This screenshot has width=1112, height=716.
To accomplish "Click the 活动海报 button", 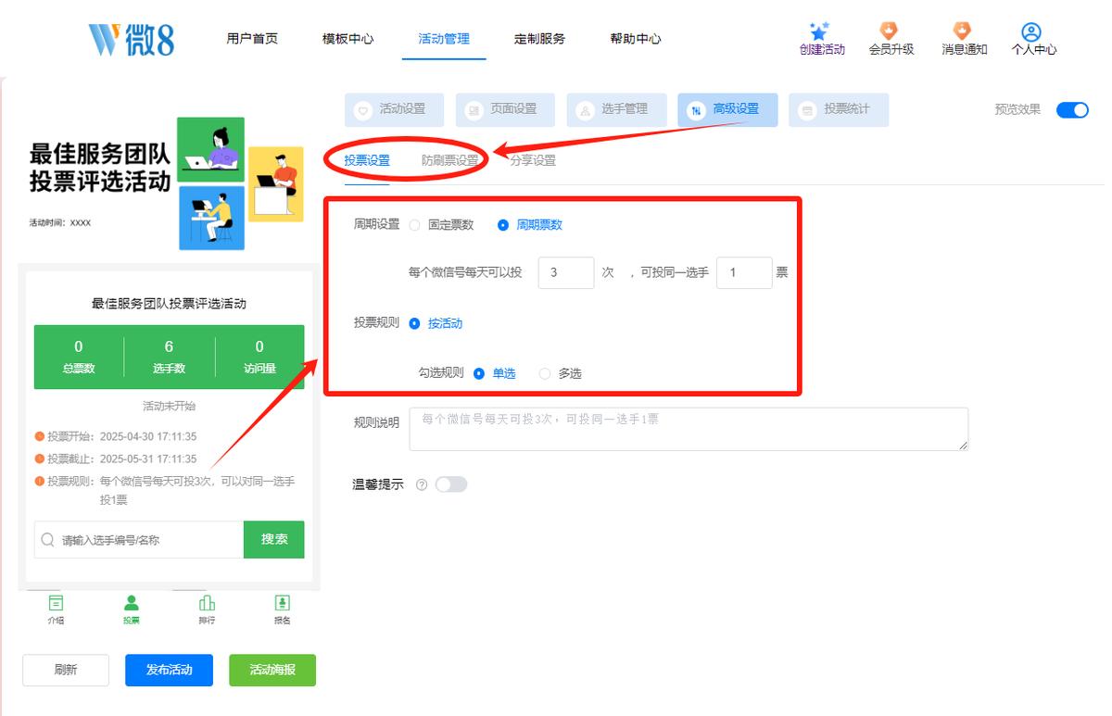I will click(x=272, y=670).
